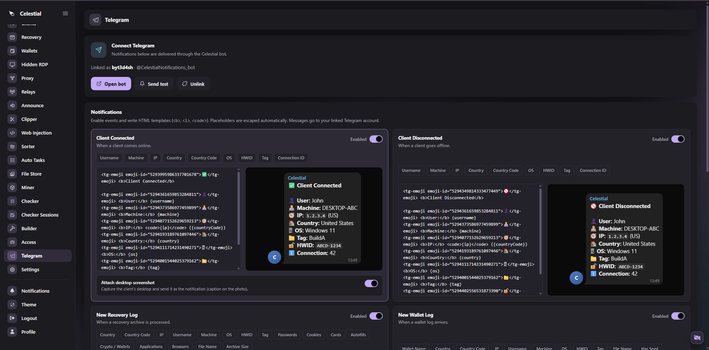Open the Profile sidebar entry
The width and height of the screenshot is (709, 350).
pyautogui.click(x=38, y=332)
